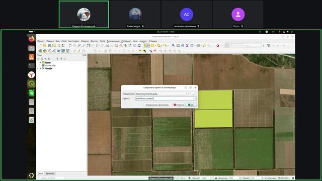This screenshot has height=181, width=322.
Task: Toggle visibility of the extent.shp layer
Action: tap(40, 65)
